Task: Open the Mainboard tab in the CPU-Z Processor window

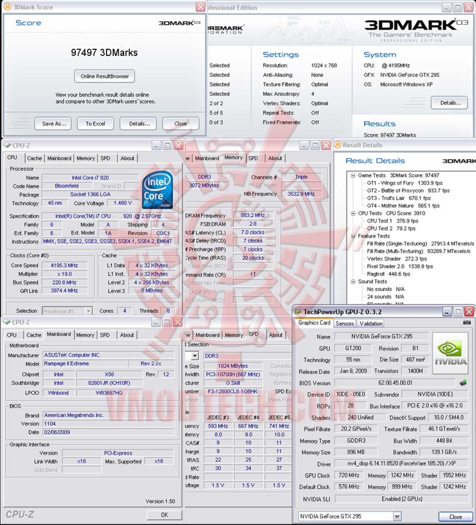Action: click(x=59, y=159)
